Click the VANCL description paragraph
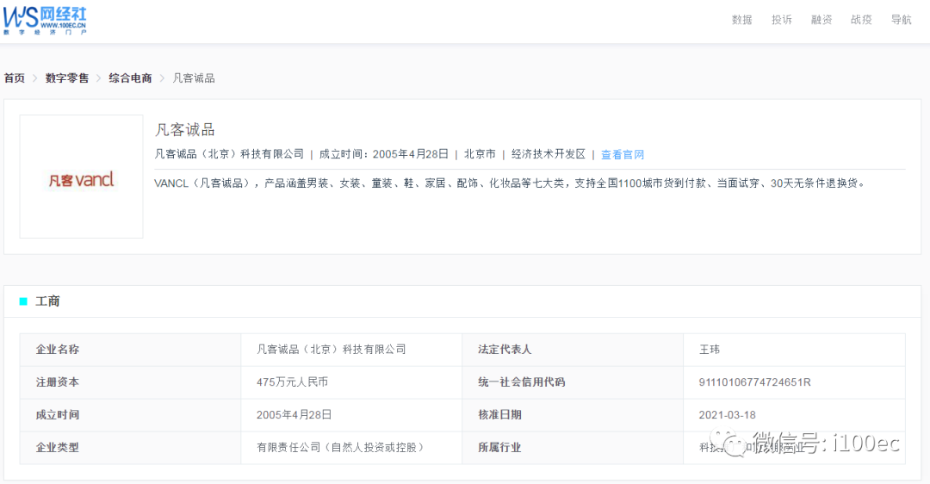This screenshot has height=484, width=930. click(x=510, y=183)
